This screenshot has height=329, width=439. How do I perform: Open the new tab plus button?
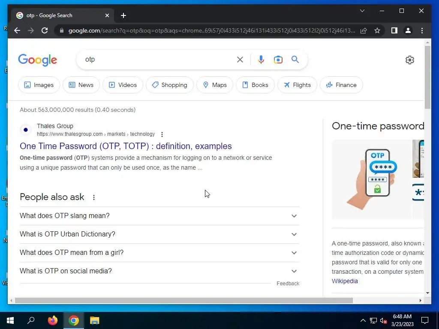click(123, 15)
